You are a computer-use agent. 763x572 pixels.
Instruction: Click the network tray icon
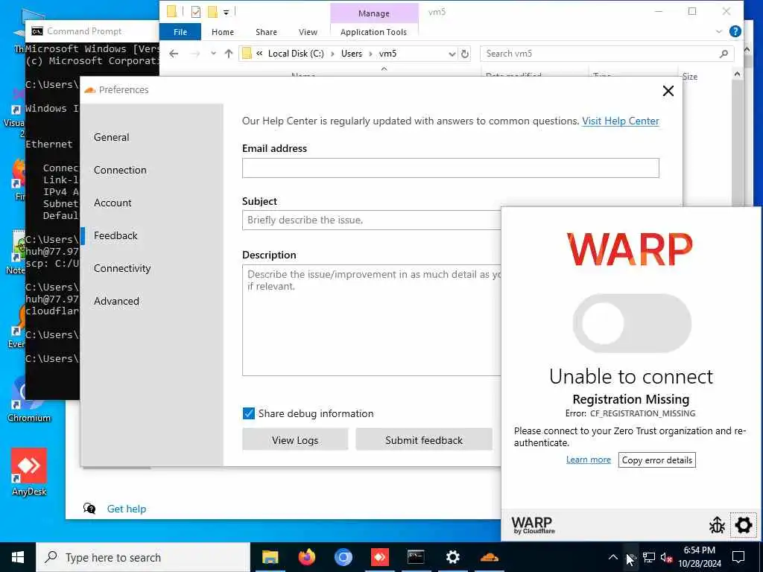tap(649, 557)
